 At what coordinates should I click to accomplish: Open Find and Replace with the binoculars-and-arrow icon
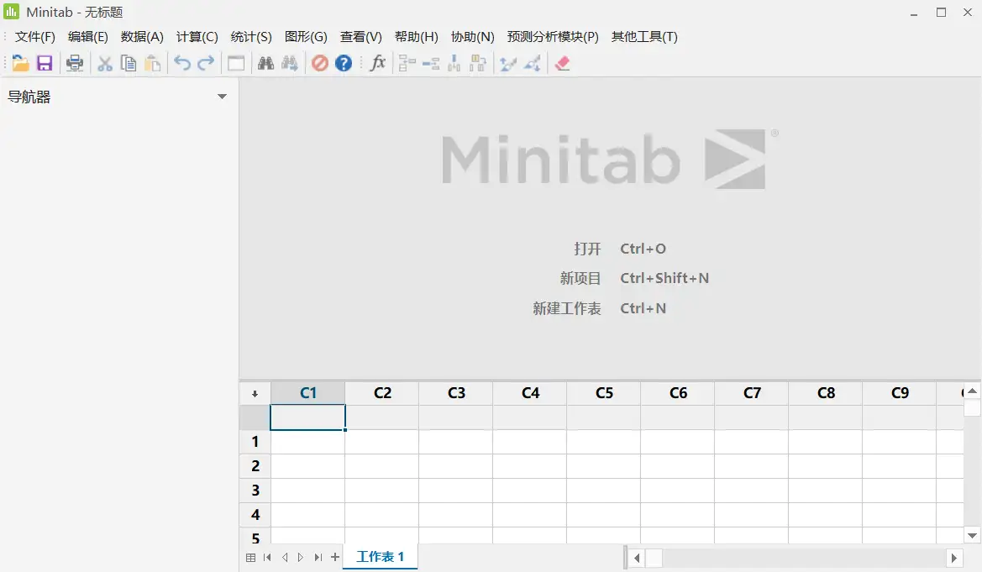click(x=289, y=63)
